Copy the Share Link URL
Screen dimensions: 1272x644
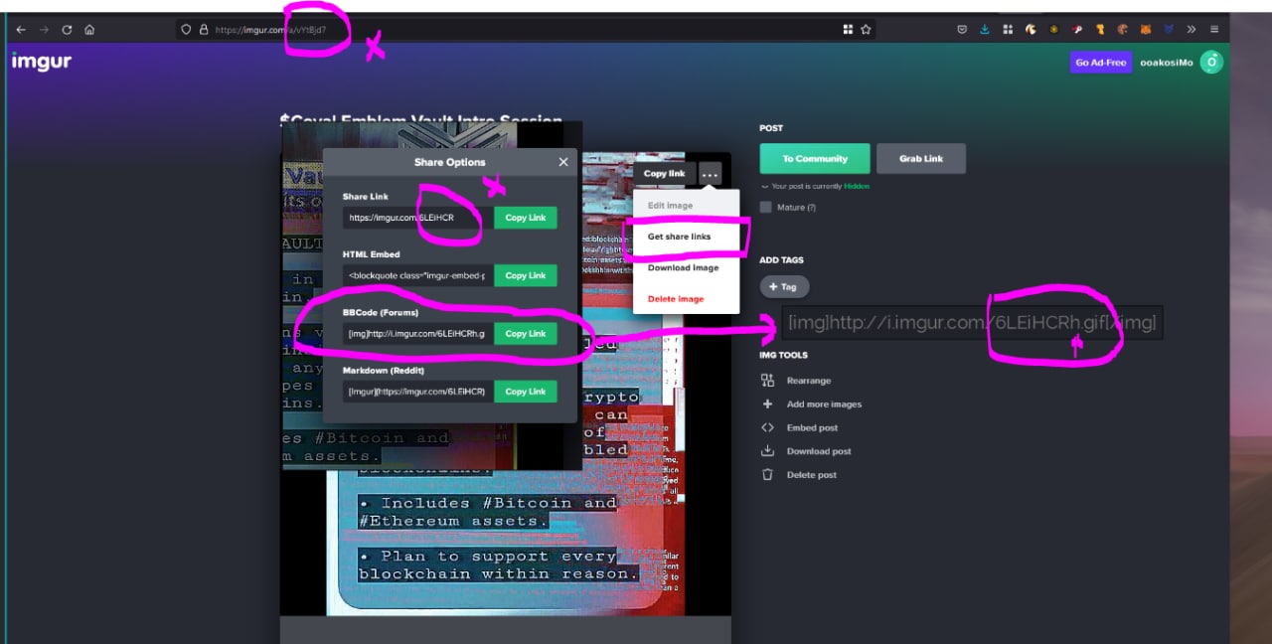coord(526,218)
